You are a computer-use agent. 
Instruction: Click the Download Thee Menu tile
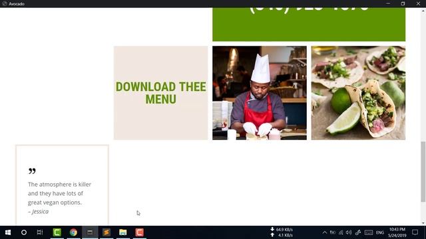click(x=161, y=93)
